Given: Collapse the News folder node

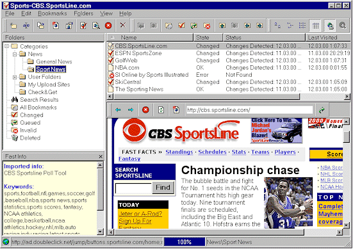Looking at the screenshot, I should click(x=15, y=54).
